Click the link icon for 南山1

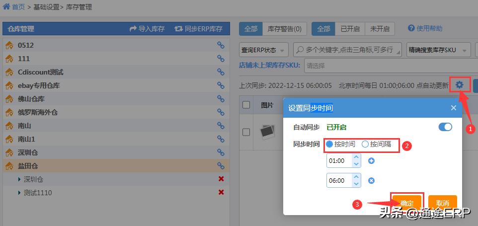click(x=221, y=139)
